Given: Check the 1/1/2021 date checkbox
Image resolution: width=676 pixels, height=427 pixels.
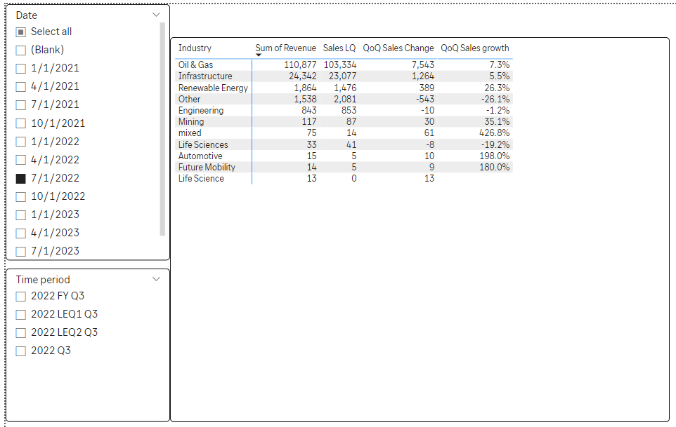Looking at the screenshot, I should [20, 69].
